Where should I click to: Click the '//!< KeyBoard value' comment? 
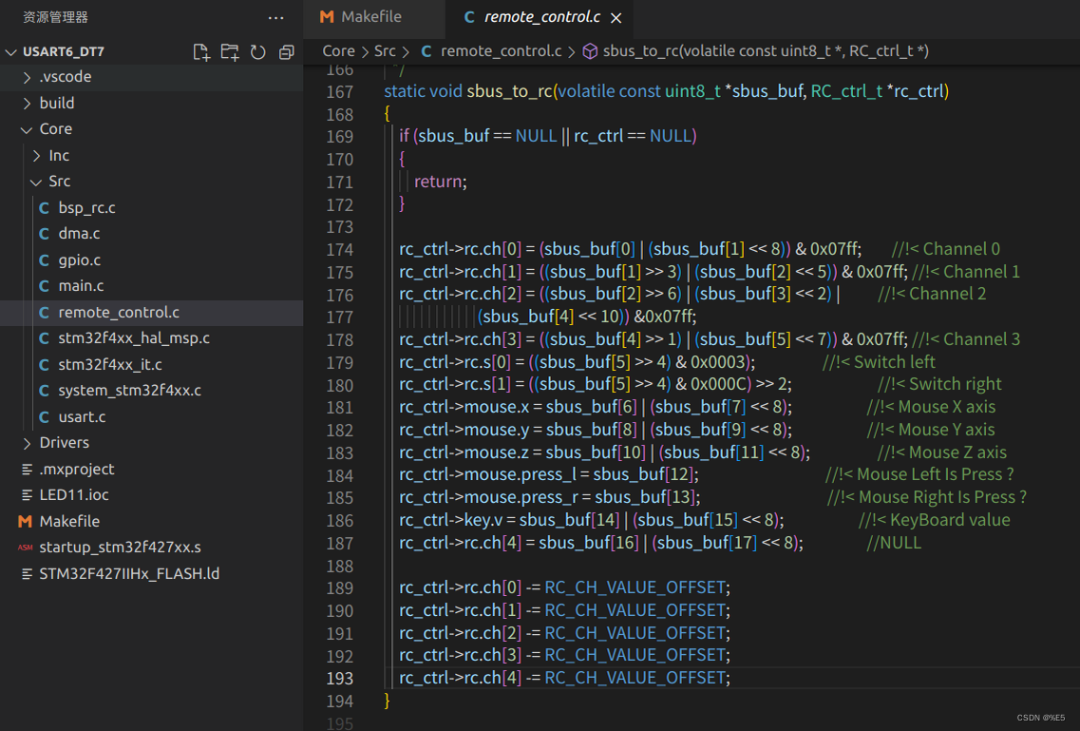[x=935, y=520]
